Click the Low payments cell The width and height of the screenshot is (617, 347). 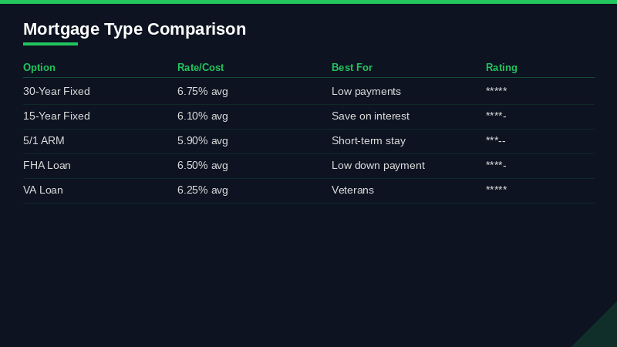coord(366,92)
